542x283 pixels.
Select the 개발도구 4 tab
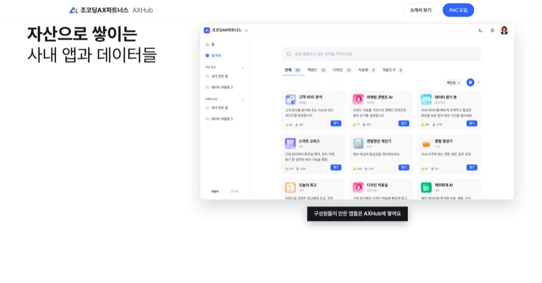tap(393, 70)
